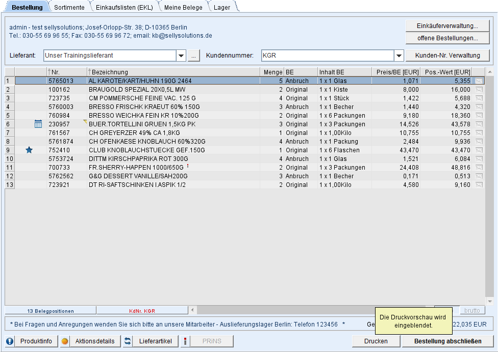Click the Bestellung abschließen button
The height and width of the screenshot is (352, 498).
tap(447, 341)
